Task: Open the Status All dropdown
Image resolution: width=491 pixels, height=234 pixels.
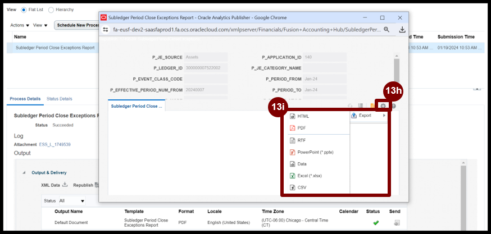Action: tap(72, 200)
